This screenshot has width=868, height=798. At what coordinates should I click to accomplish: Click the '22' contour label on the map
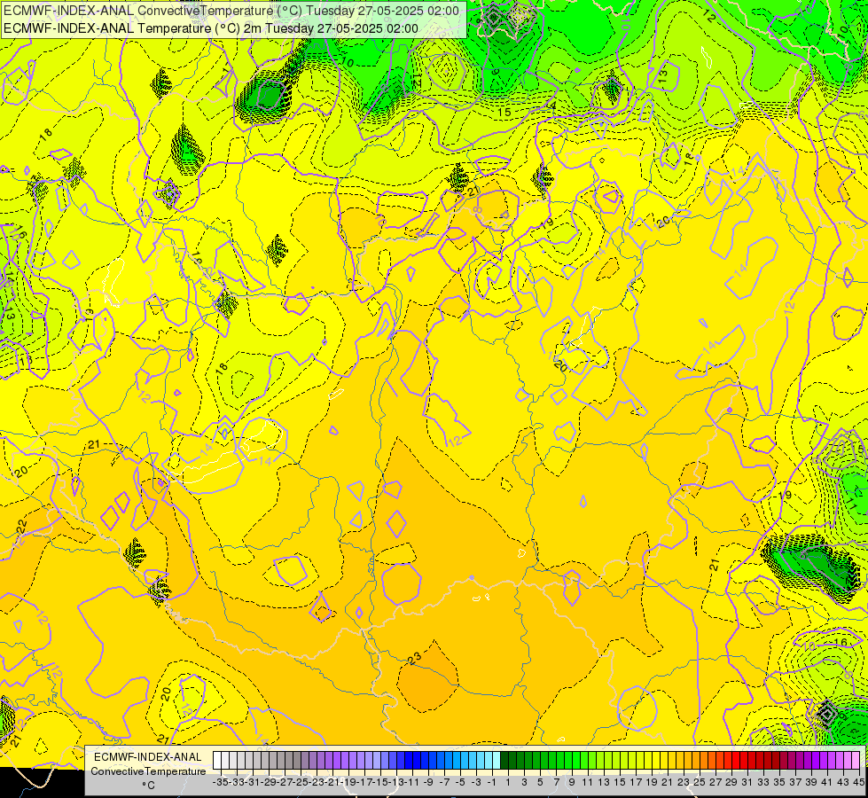point(21,527)
